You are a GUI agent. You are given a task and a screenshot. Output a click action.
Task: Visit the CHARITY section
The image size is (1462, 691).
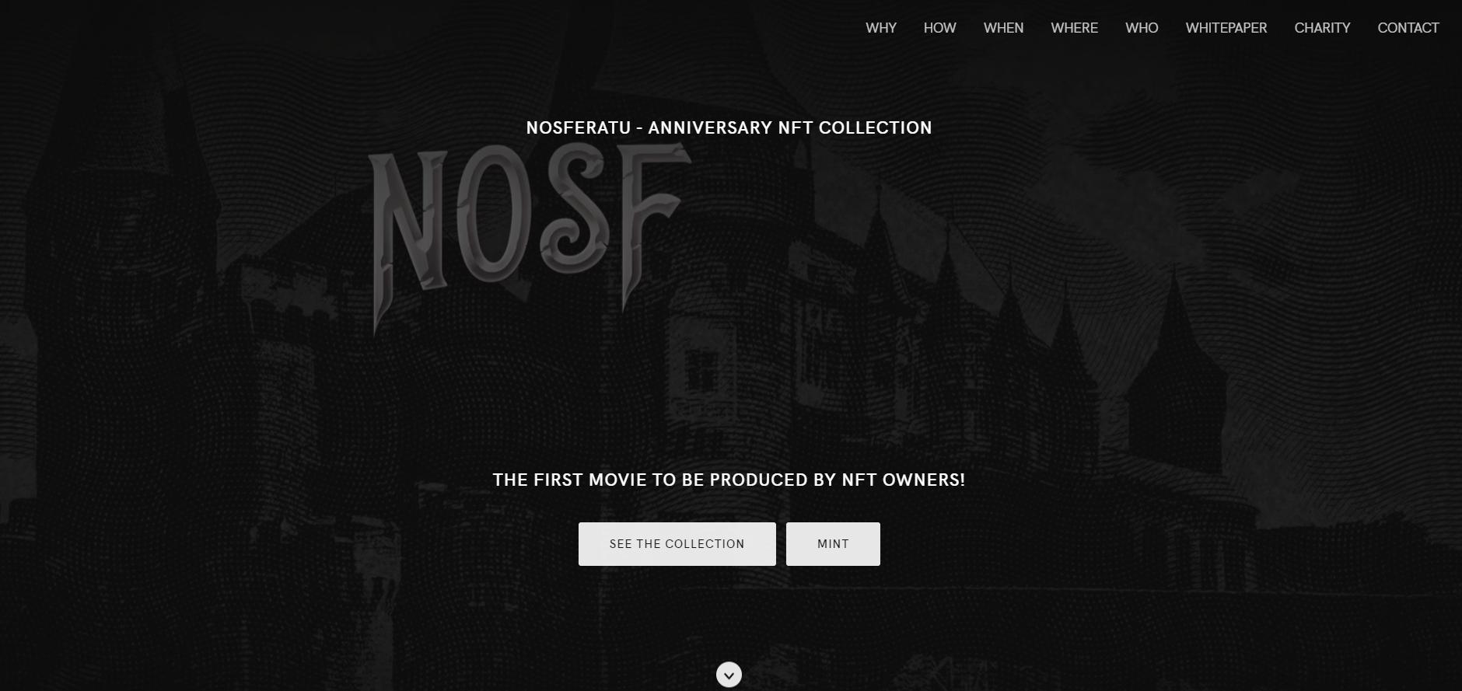[x=1322, y=28]
